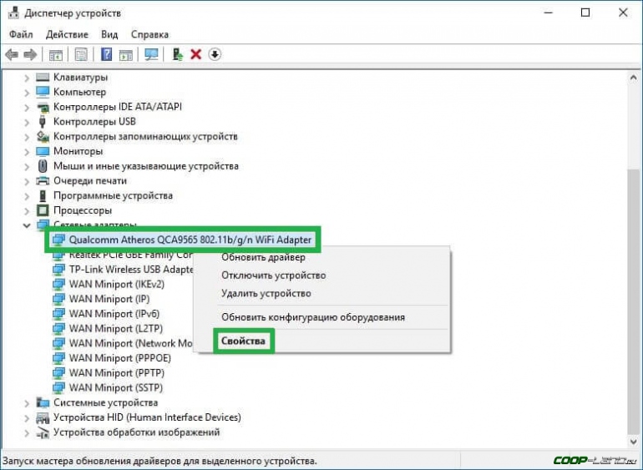Click Контроллеры запоминающих устройств label
The image size is (643, 470).
tap(145, 136)
